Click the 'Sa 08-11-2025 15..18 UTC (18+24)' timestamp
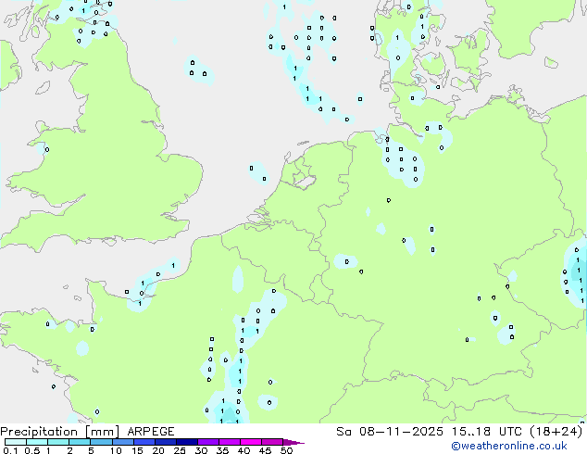This screenshot has width=587, height=454. pyautogui.click(x=459, y=432)
